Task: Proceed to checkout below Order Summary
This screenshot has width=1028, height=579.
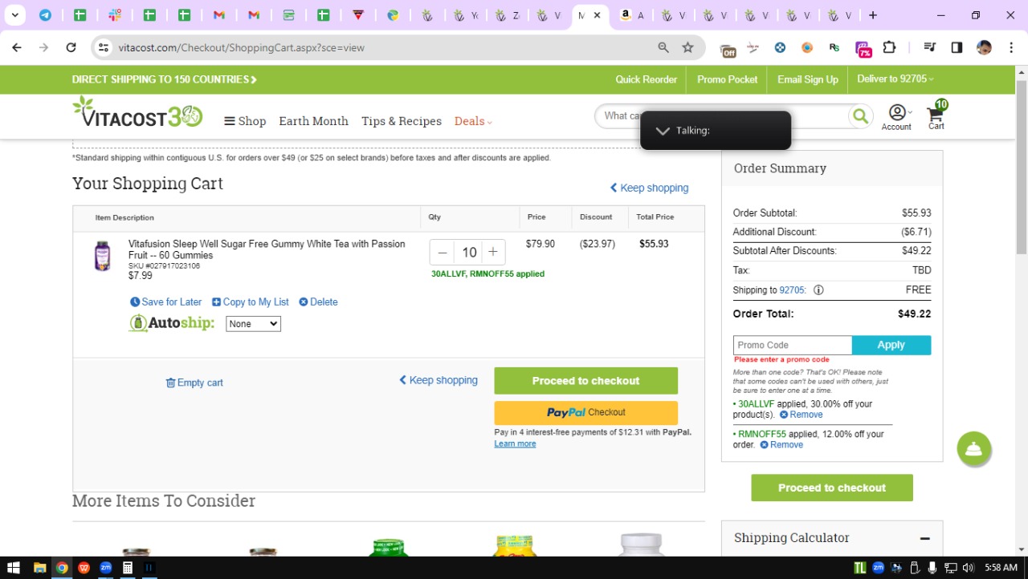Action: click(832, 488)
